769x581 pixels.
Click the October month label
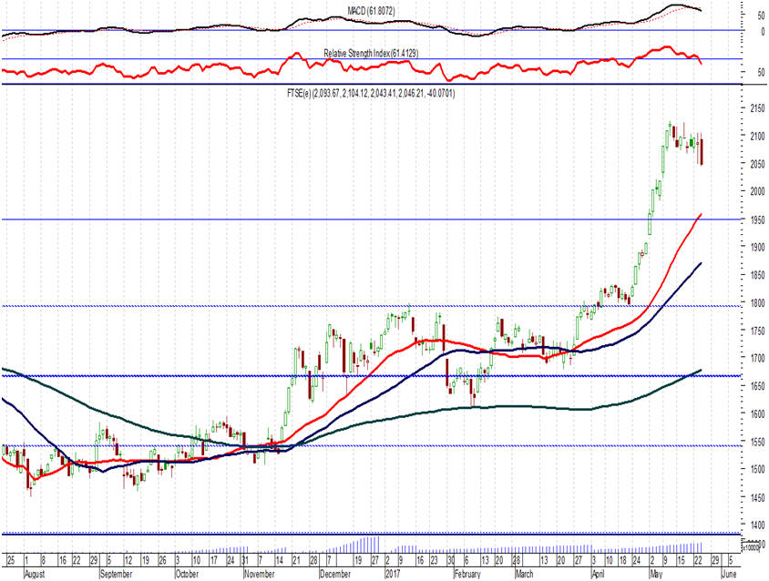pos(187,574)
